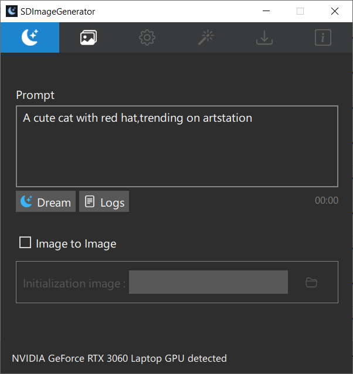Screen dimensions: 353x374
Task: Open the Logs button
Action: pyautogui.click(x=104, y=201)
